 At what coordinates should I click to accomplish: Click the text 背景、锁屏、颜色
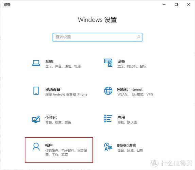(58, 122)
